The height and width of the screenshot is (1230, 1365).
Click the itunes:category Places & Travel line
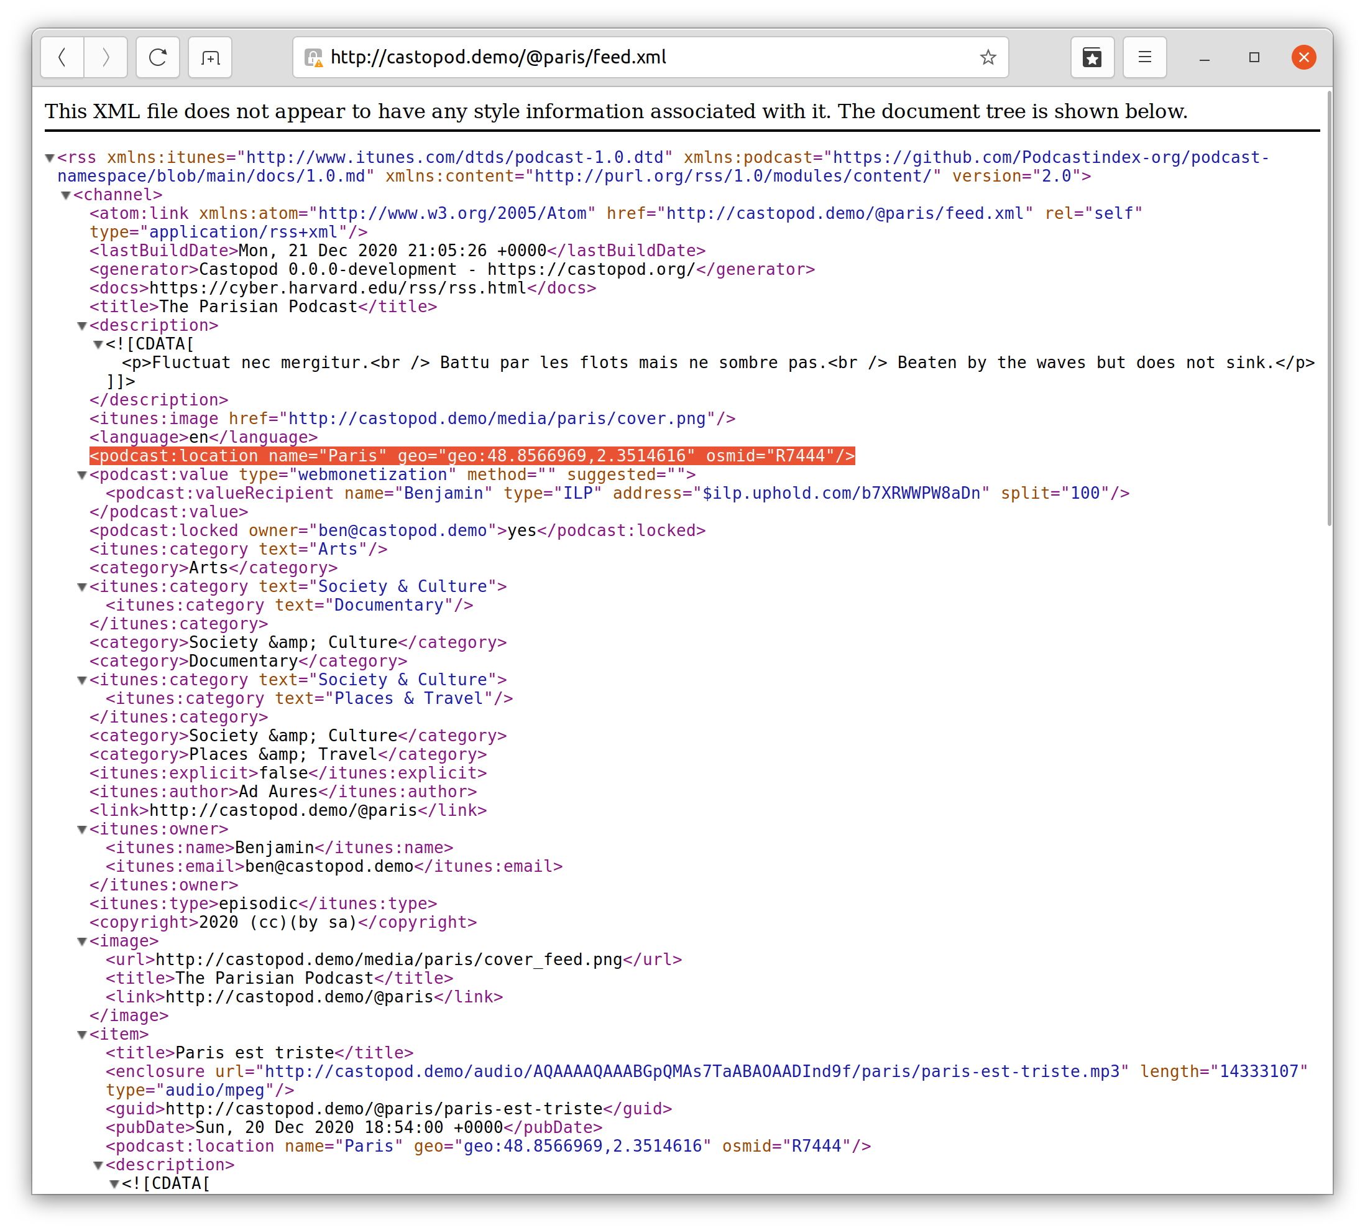pos(309,699)
